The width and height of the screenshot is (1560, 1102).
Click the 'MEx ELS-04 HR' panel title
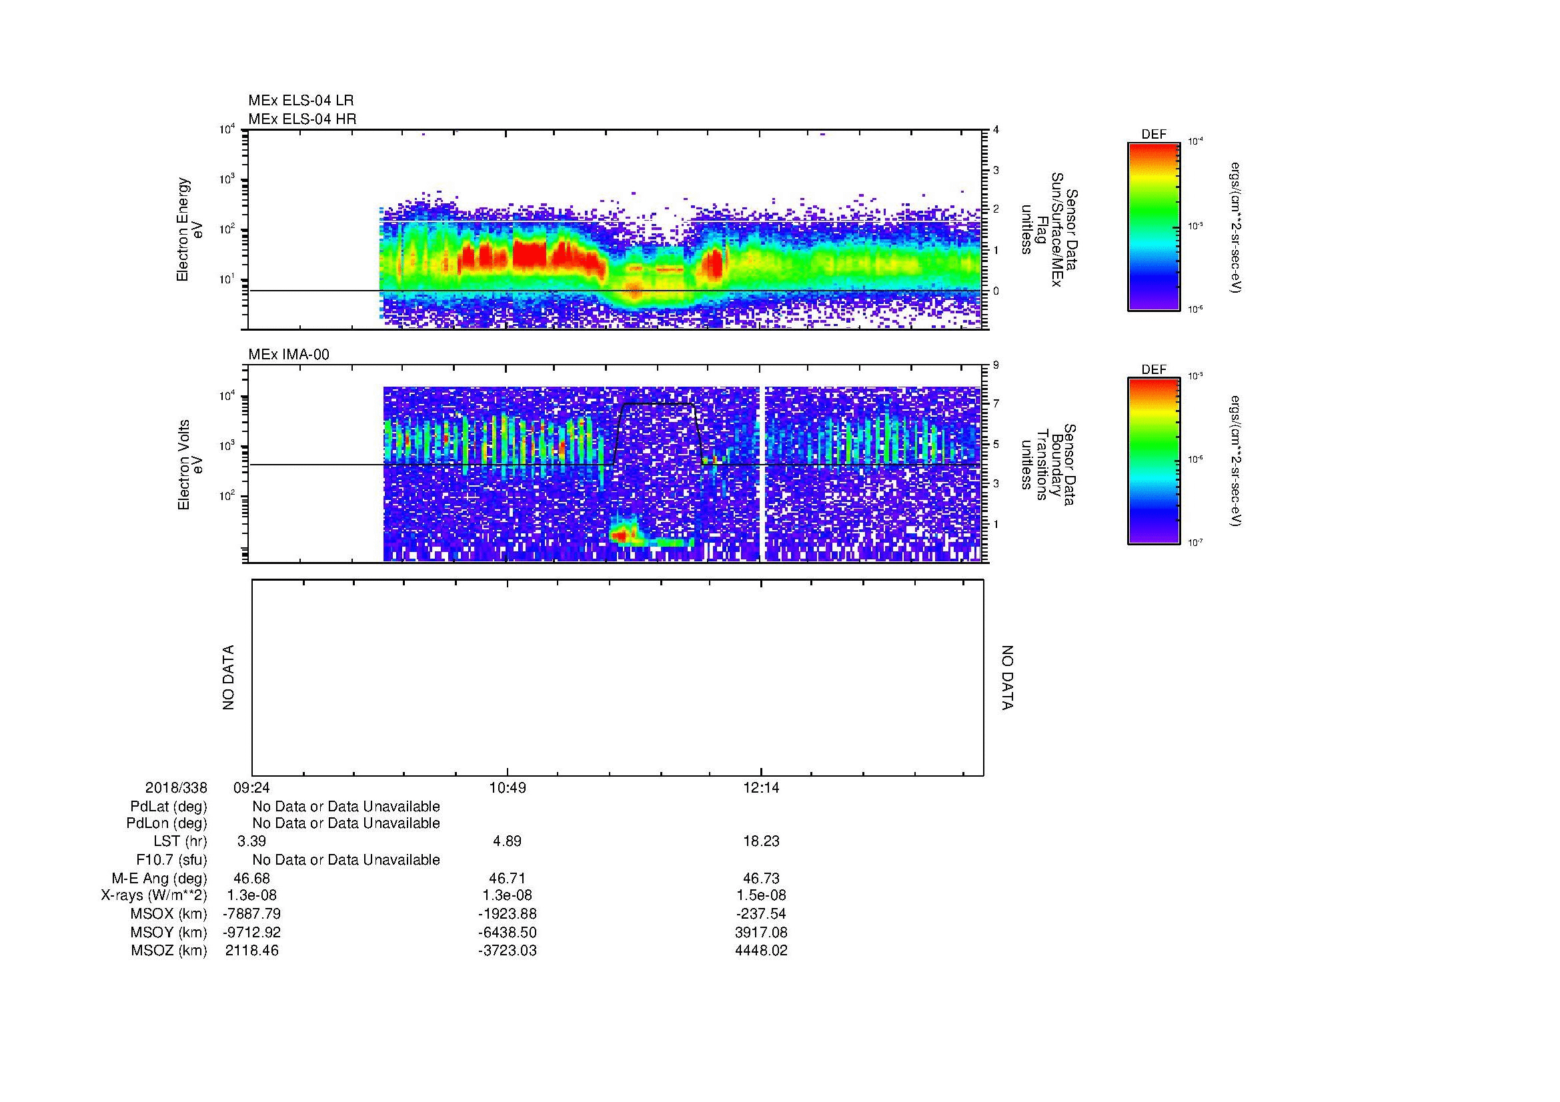302,119
